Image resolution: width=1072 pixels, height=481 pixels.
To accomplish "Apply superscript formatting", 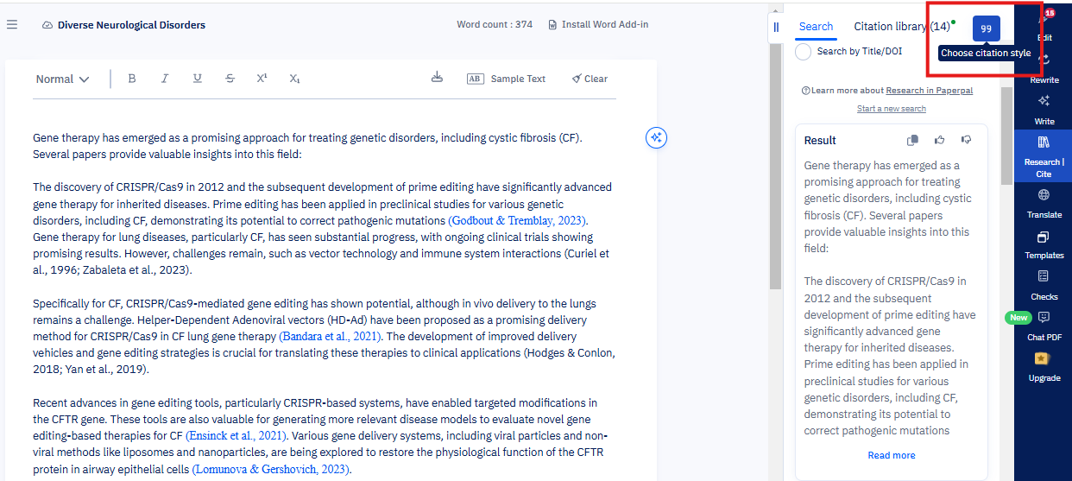I will click(x=262, y=79).
